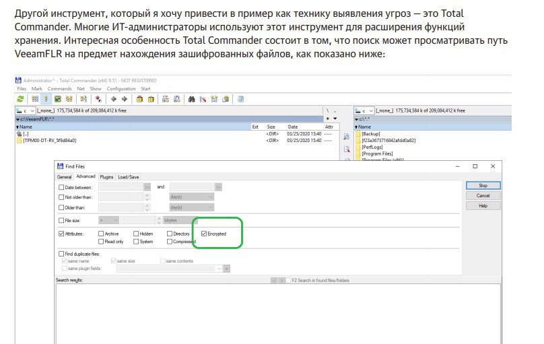The width and height of the screenshot is (544, 344).
Task: Uncheck the Attributes checkbox
Action: [61, 234]
